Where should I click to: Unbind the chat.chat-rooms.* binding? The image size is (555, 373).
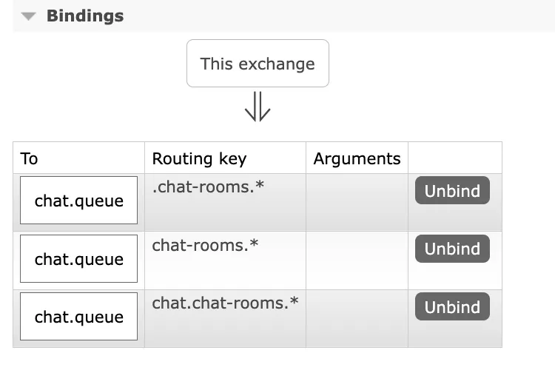pyautogui.click(x=452, y=307)
